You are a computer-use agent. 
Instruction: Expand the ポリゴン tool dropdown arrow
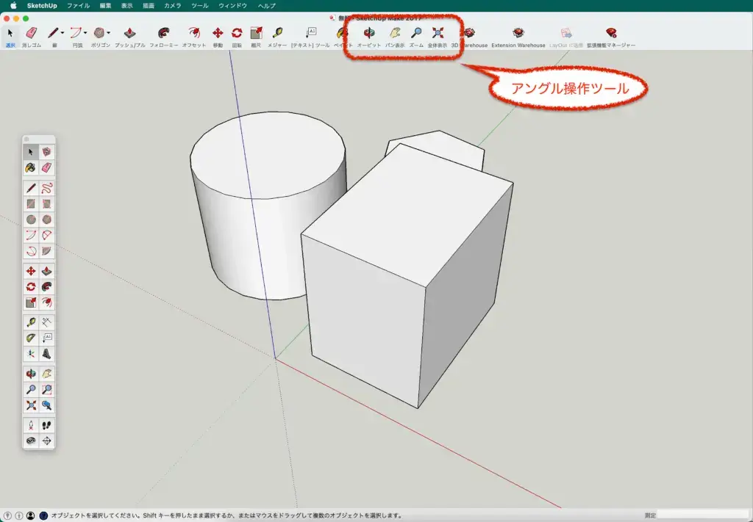[x=109, y=33]
